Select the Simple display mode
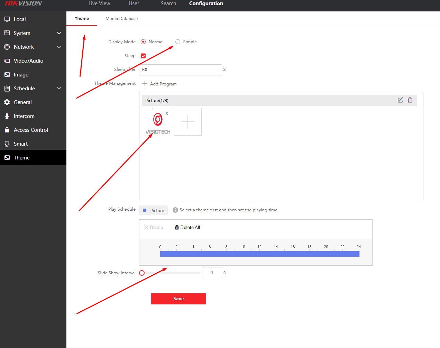This screenshot has height=348, width=440. (x=178, y=42)
